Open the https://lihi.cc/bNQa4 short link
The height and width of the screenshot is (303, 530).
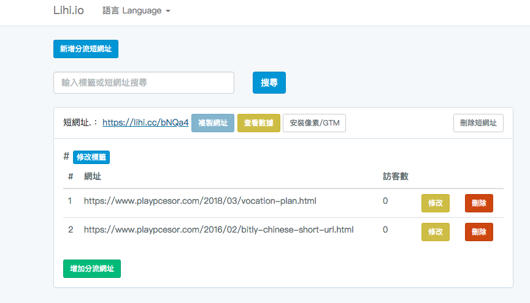click(145, 122)
